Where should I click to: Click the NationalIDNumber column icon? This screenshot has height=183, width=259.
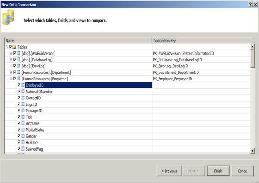23,91
